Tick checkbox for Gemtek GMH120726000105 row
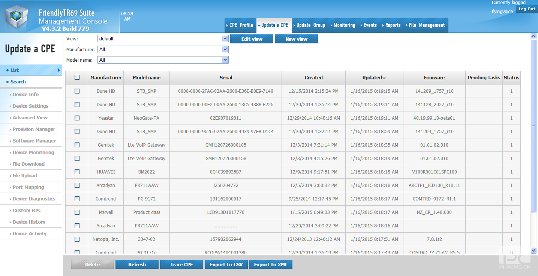Image resolution: width=538 pixels, height=276 pixels. pos(77,145)
